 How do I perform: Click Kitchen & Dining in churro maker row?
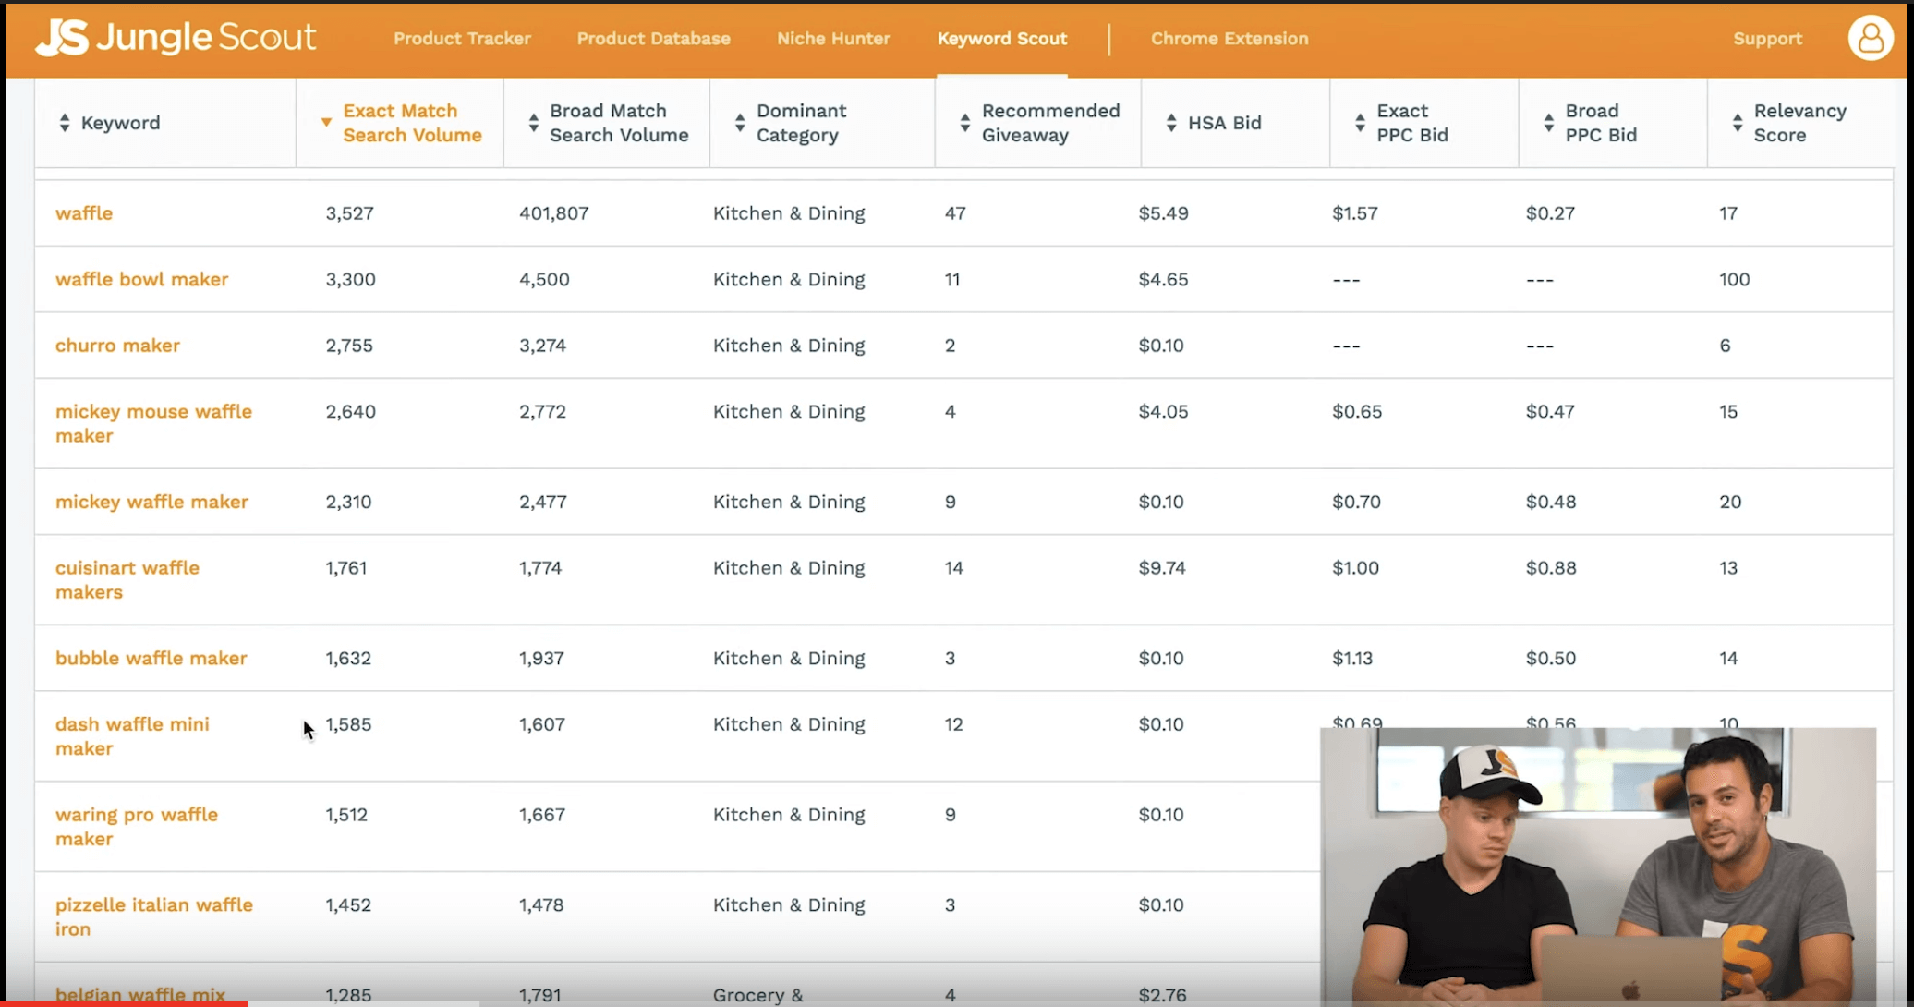(789, 346)
